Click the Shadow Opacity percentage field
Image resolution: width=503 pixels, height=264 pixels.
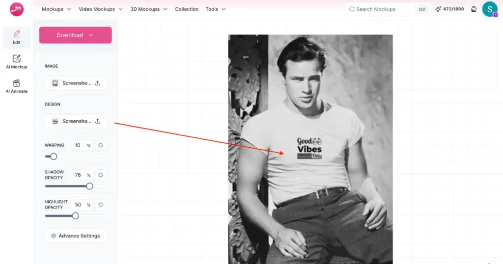[82, 175]
